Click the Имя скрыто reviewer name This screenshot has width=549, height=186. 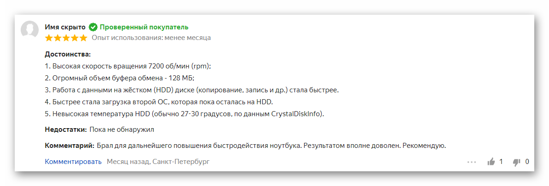65,27
